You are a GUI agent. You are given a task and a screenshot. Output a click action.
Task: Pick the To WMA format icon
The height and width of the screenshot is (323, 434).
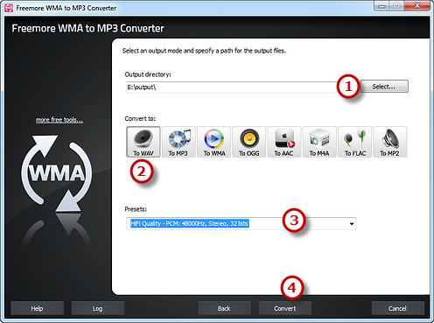click(213, 142)
